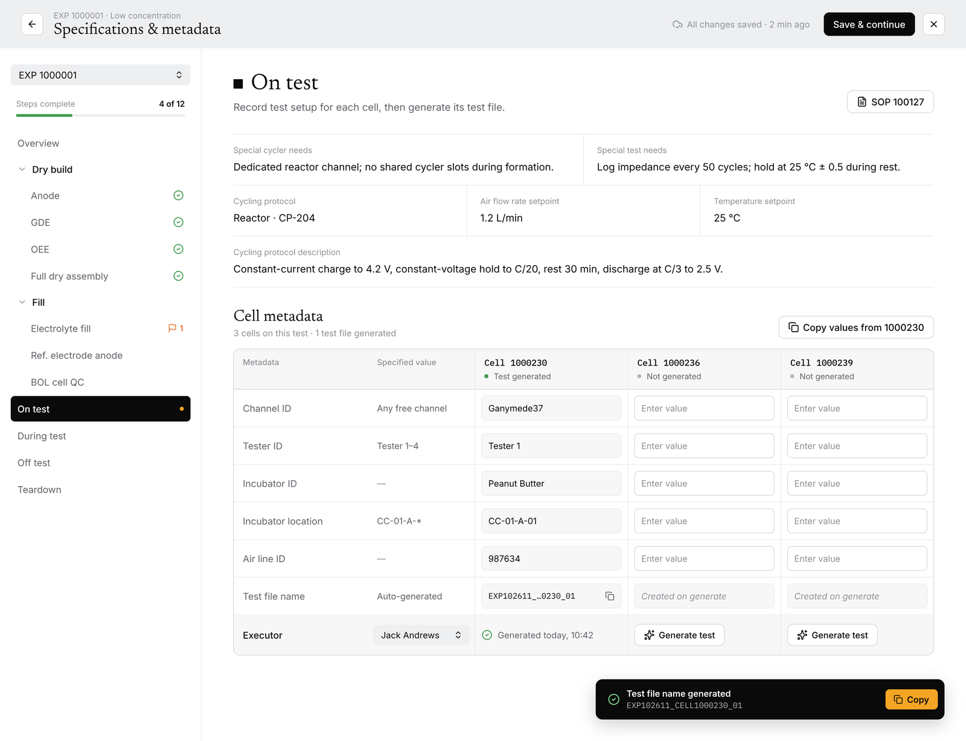966x741 pixels.
Task: Generate test for Cell 1000239
Action: click(832, 635)
